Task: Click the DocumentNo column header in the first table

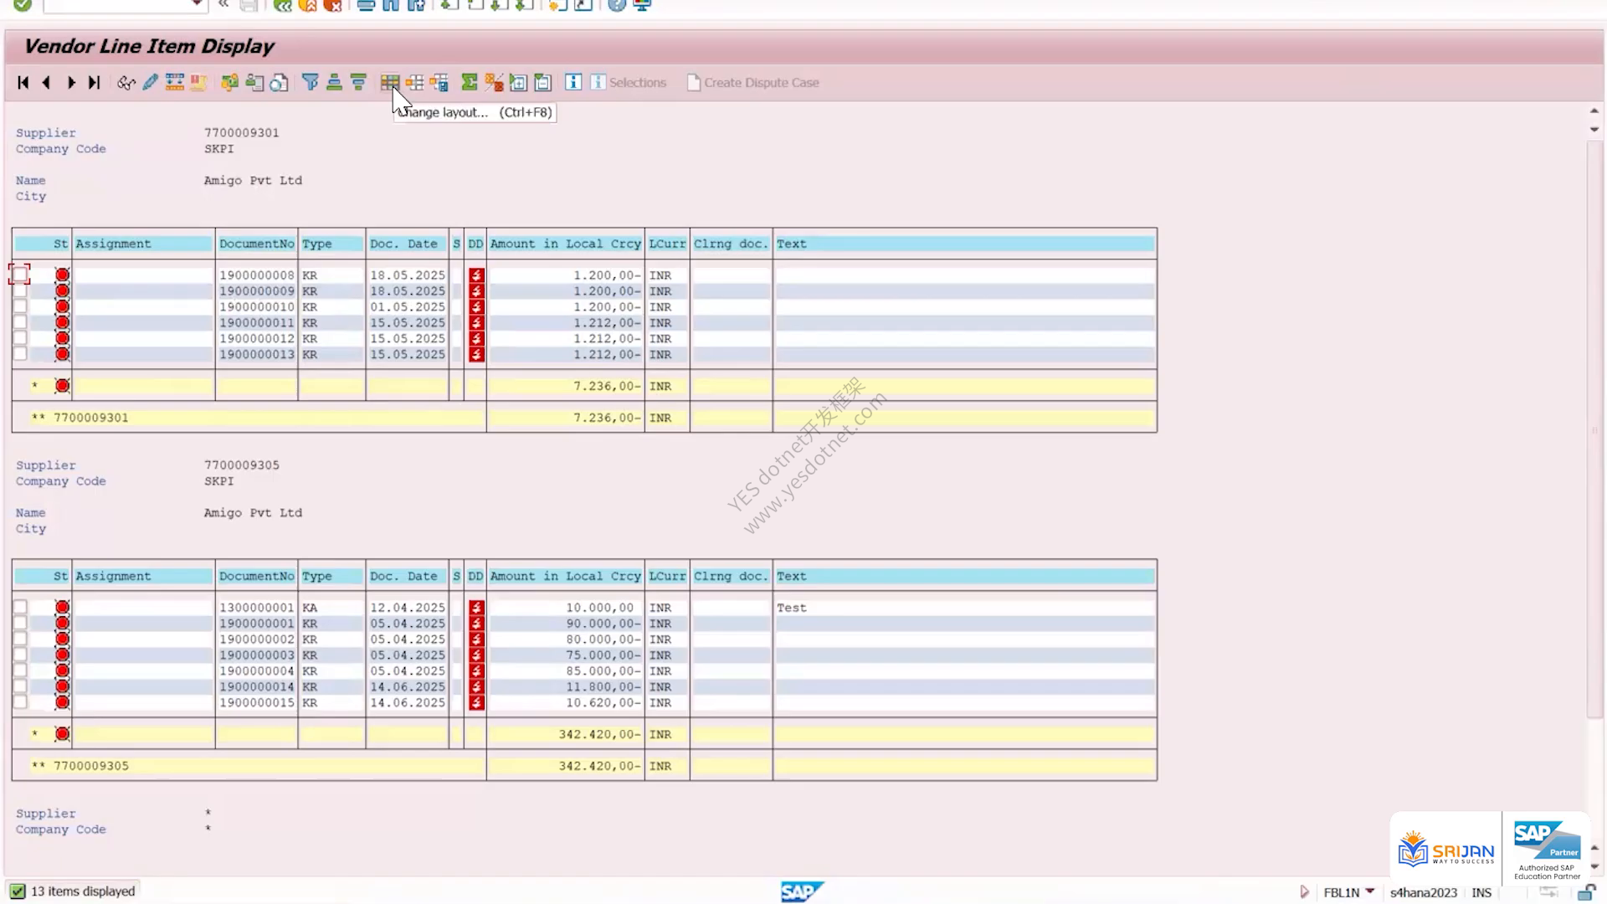Action: [256, 244]
